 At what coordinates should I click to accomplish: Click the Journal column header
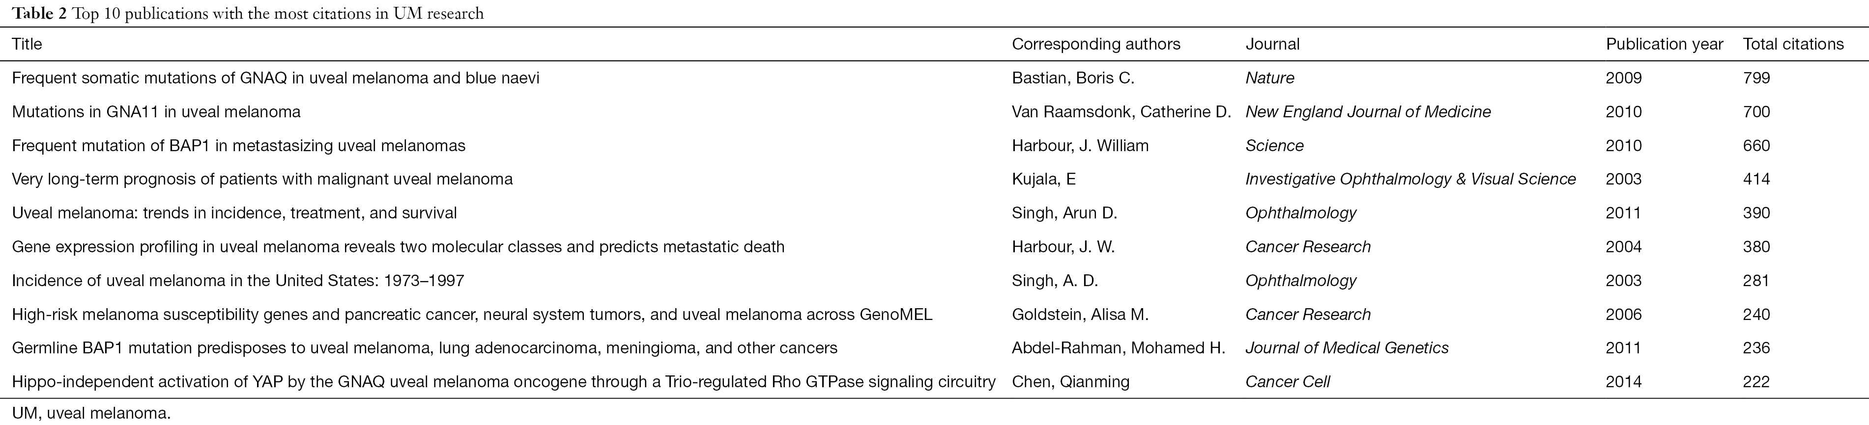tap(1272, 44)
